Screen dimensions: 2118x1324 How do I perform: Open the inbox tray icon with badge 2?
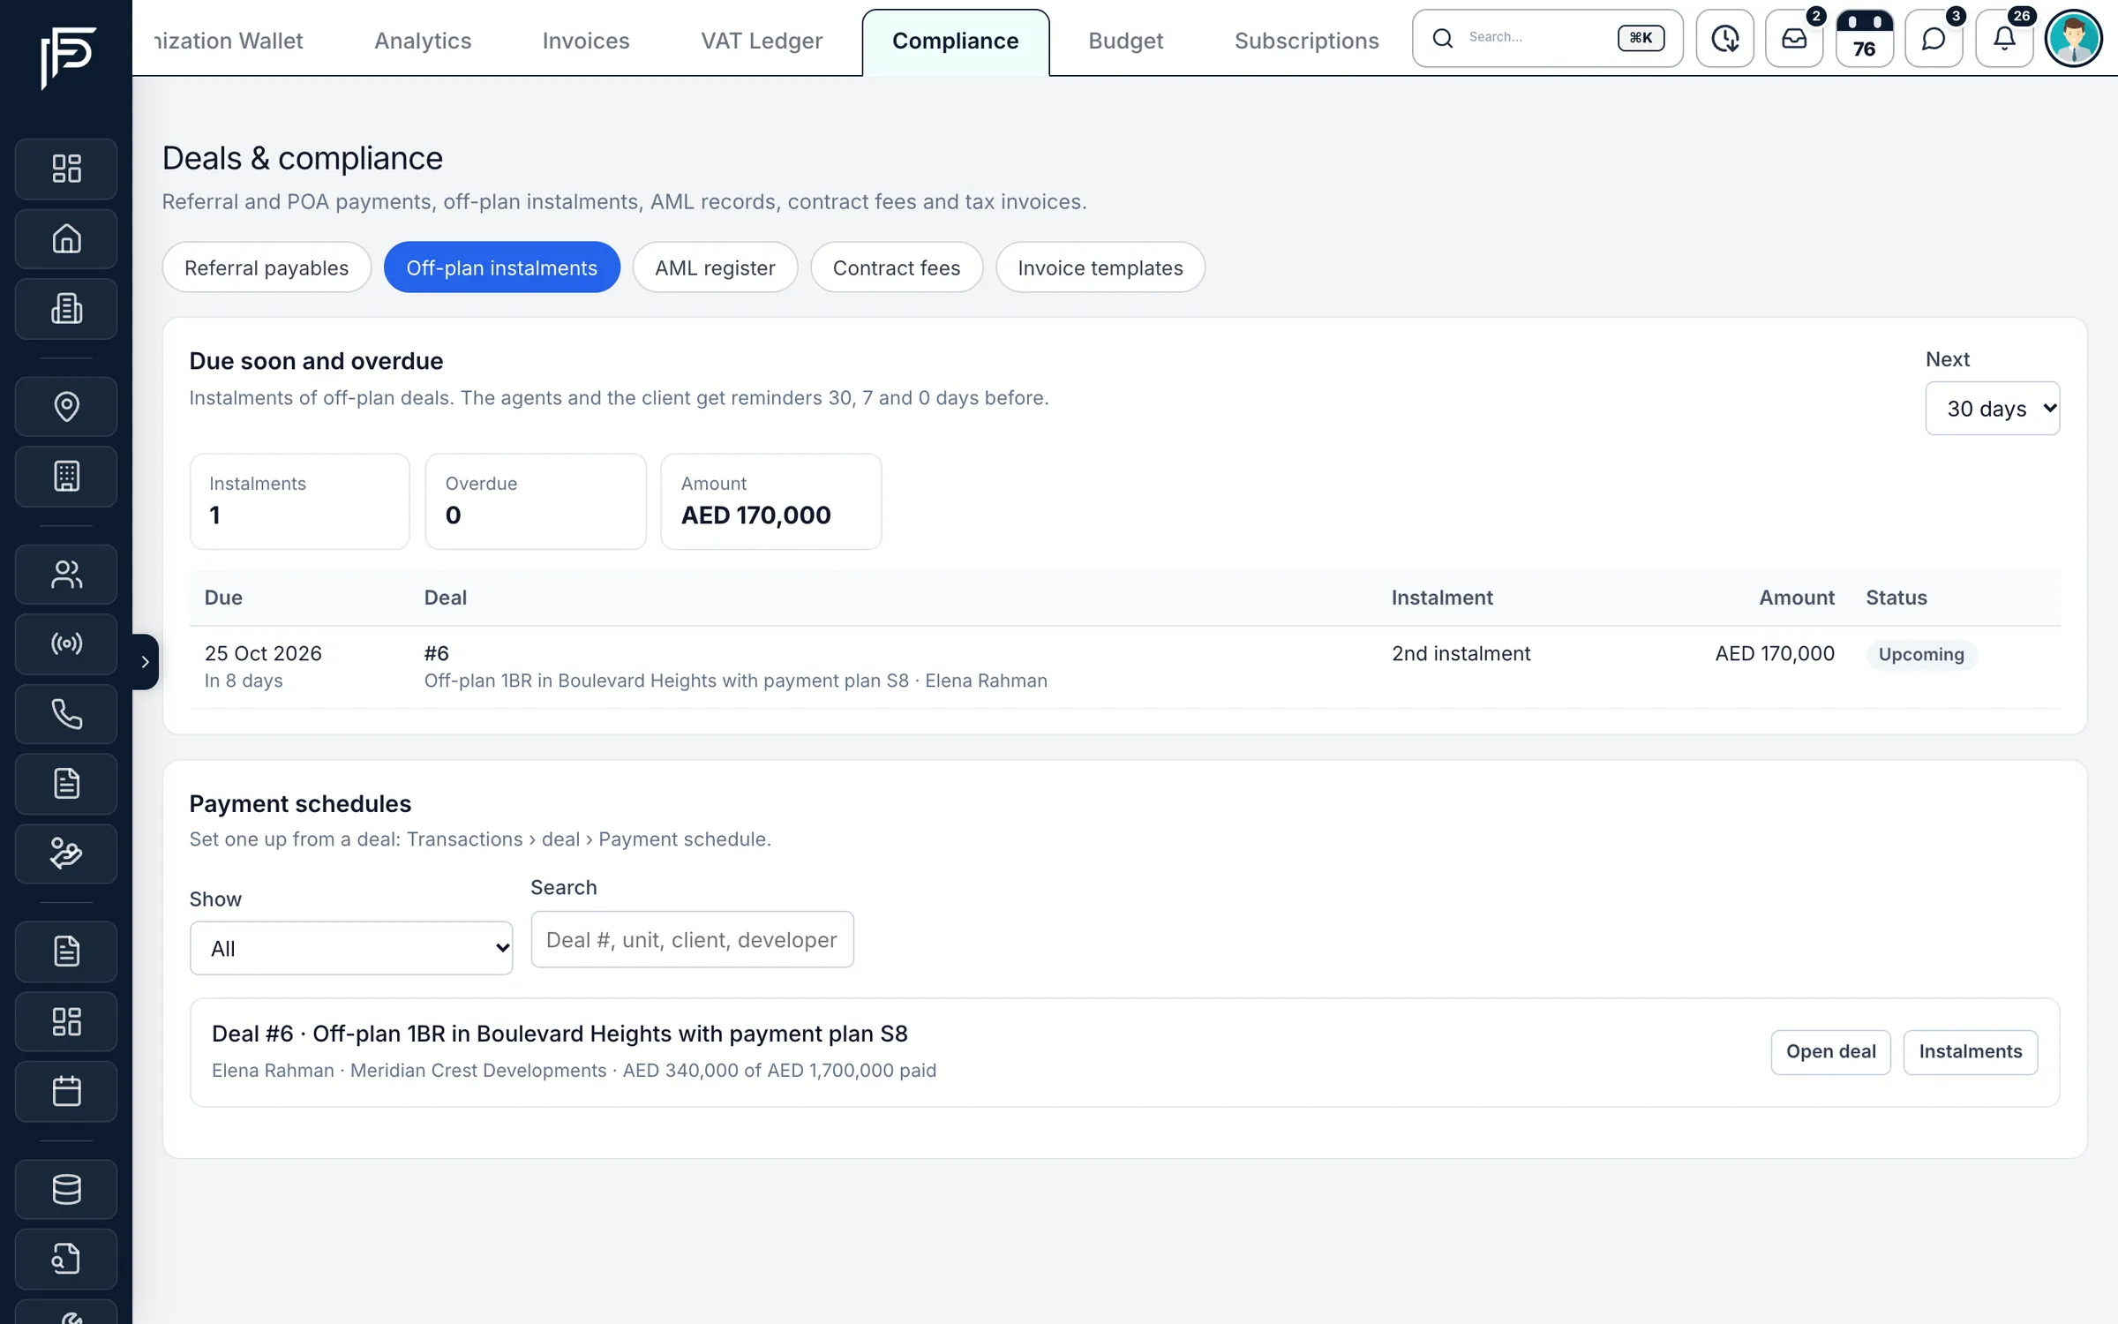coord(1794,39)
